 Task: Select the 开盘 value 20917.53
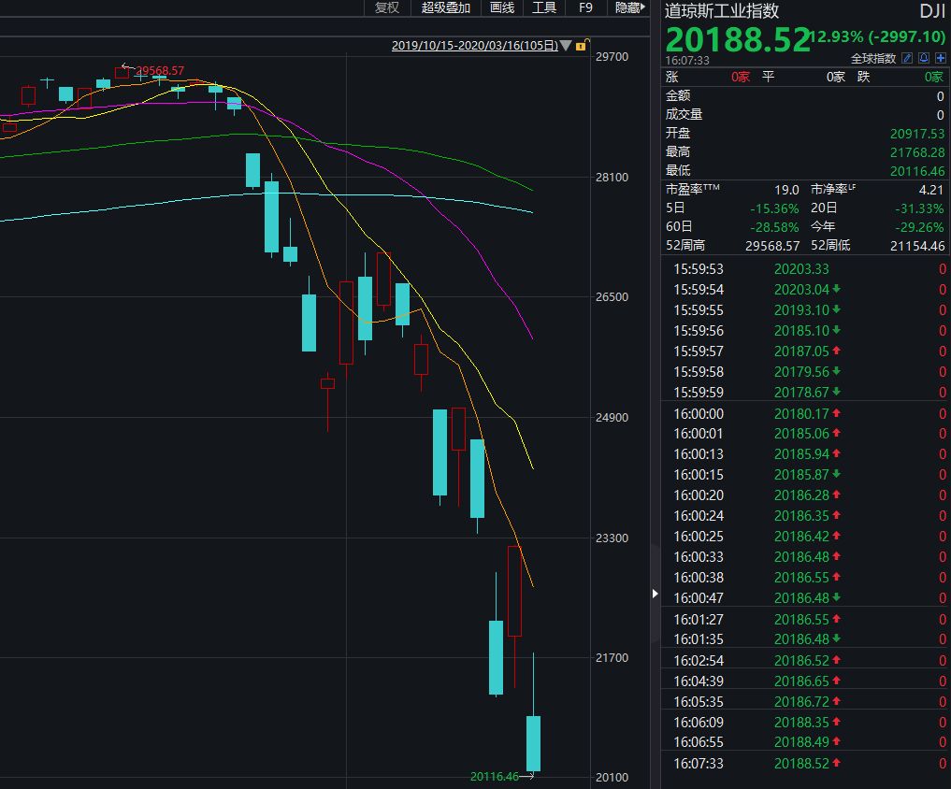[917, 134]
